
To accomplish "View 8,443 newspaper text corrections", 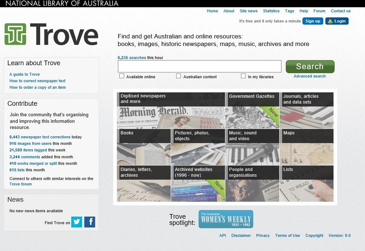I will tap(40, 137).
